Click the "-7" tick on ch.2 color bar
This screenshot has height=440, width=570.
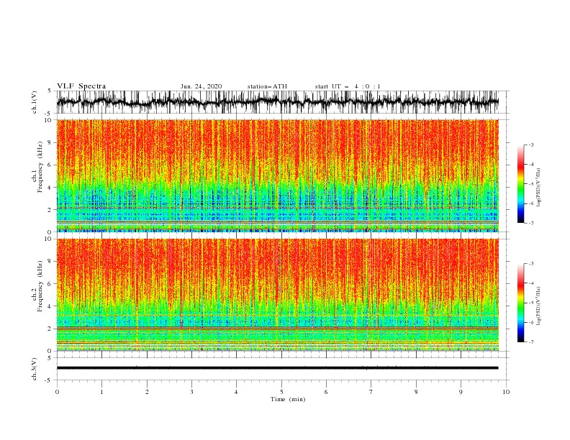coord(530,342)
